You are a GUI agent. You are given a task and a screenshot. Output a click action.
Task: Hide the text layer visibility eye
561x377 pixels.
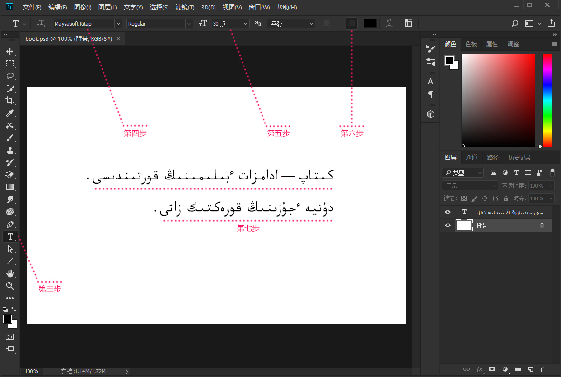448,212
